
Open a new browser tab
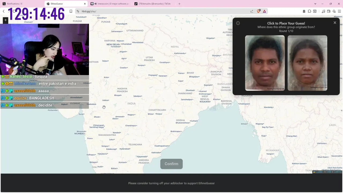coord(179,4)
